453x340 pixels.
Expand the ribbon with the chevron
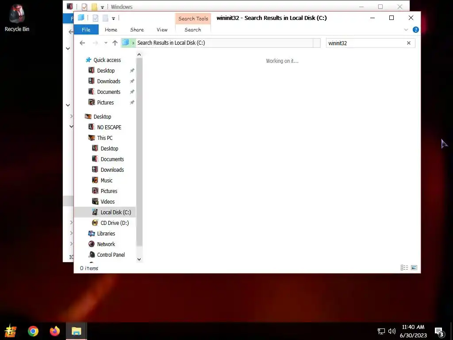(406, 30)
